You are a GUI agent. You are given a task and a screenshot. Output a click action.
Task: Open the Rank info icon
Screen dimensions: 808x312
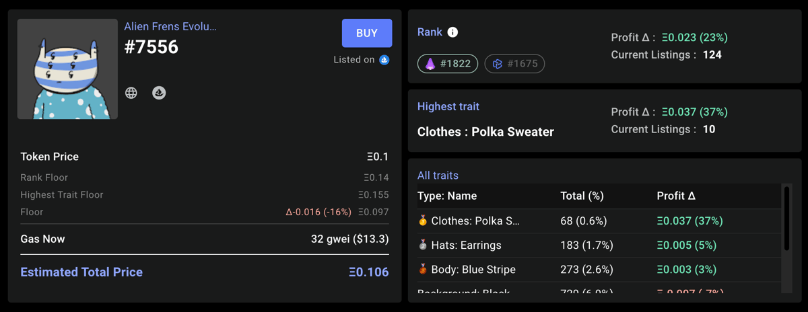453,32
